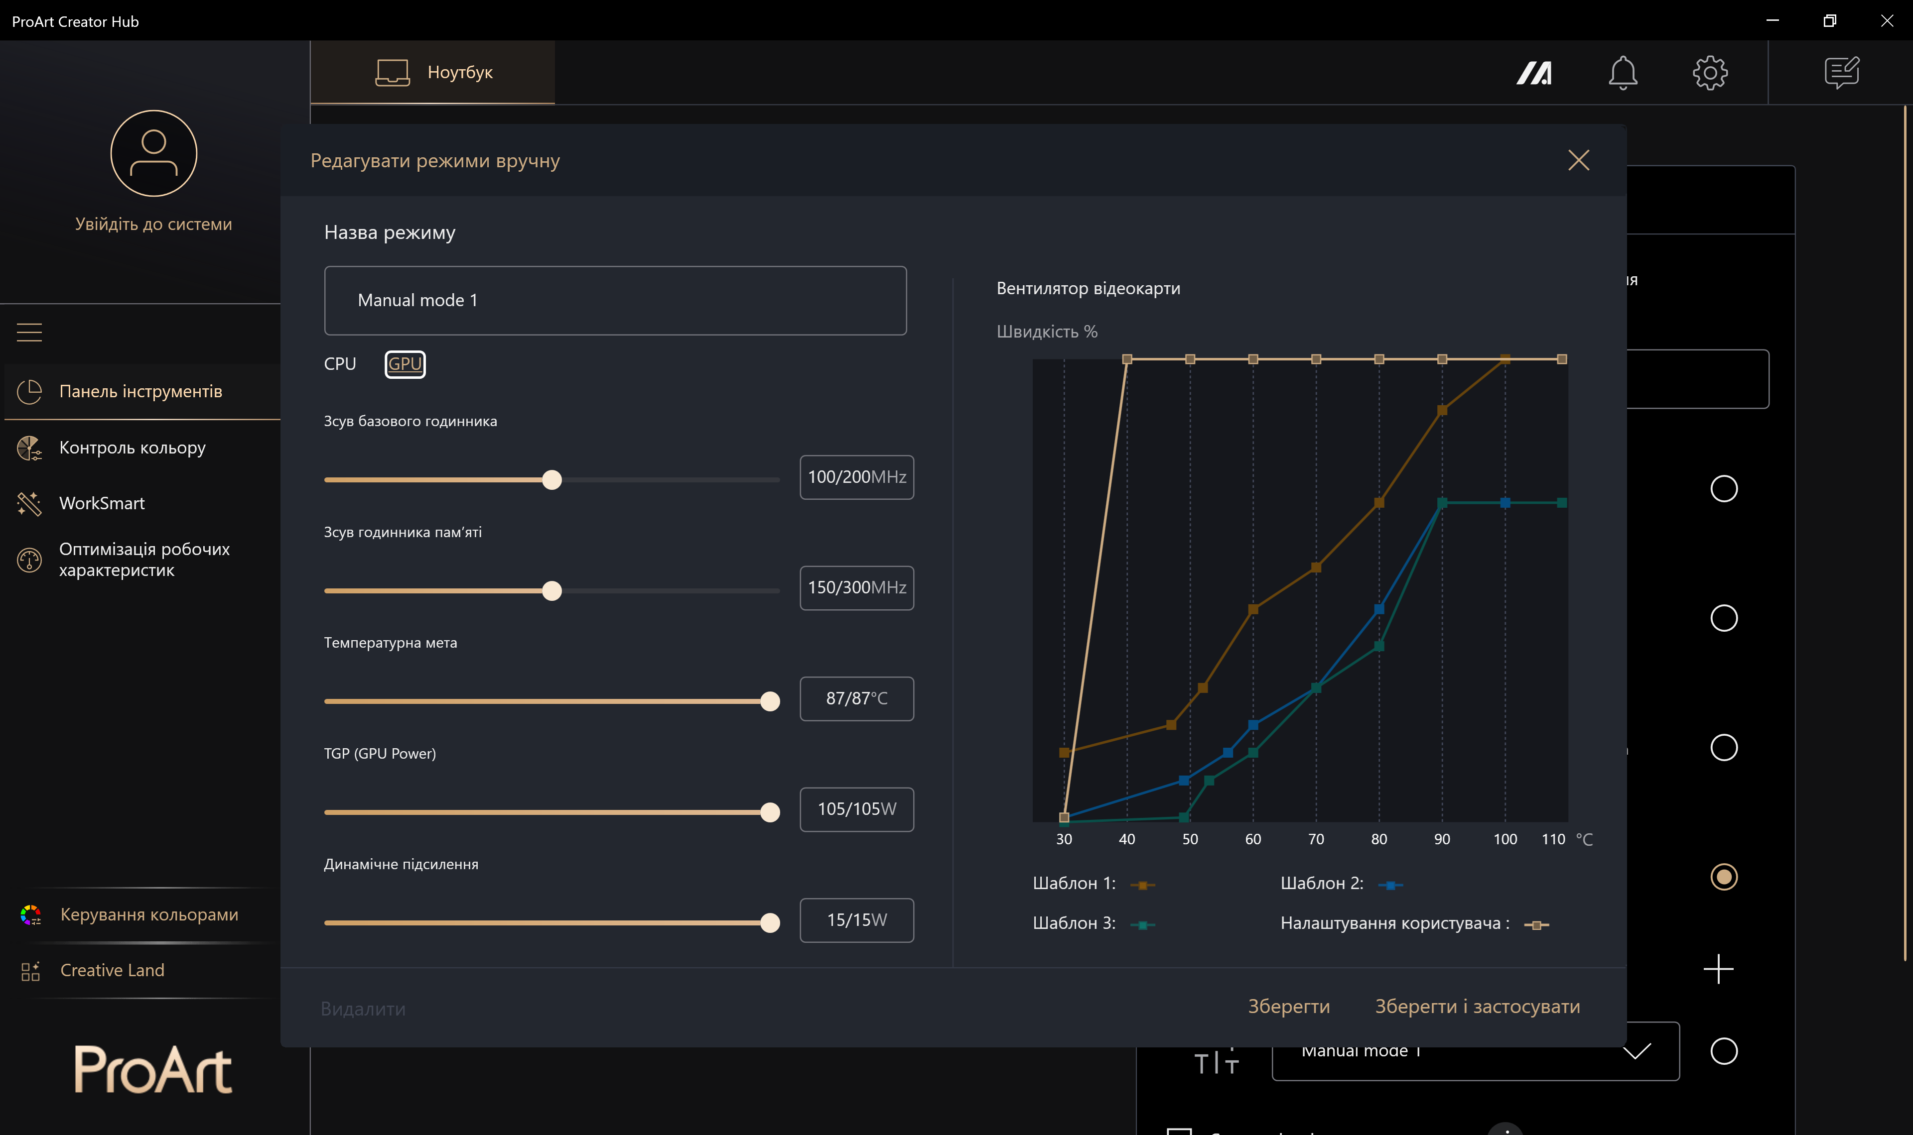Select the currently active radio button
The image size is (1913, 1135).
point(1723,877)
